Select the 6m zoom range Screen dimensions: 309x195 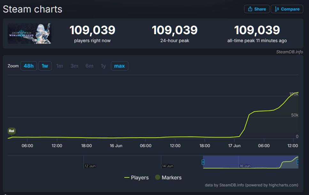point(89,66)
